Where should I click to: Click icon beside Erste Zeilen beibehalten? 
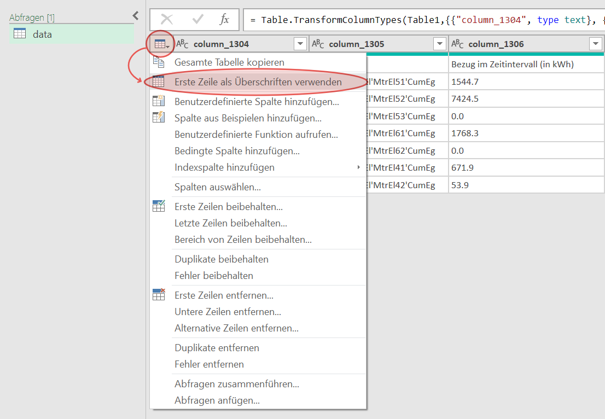[159, 206]
